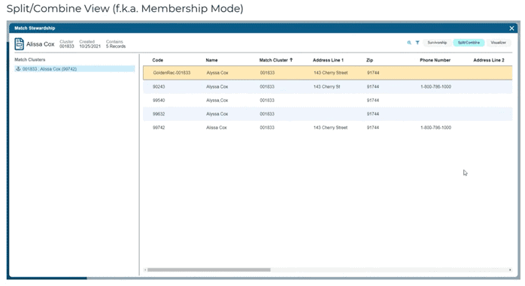Click the Address Line 2 column header
Image resolution: width=525 pixels, height=286 pixels.
click(x=489, y=60)
